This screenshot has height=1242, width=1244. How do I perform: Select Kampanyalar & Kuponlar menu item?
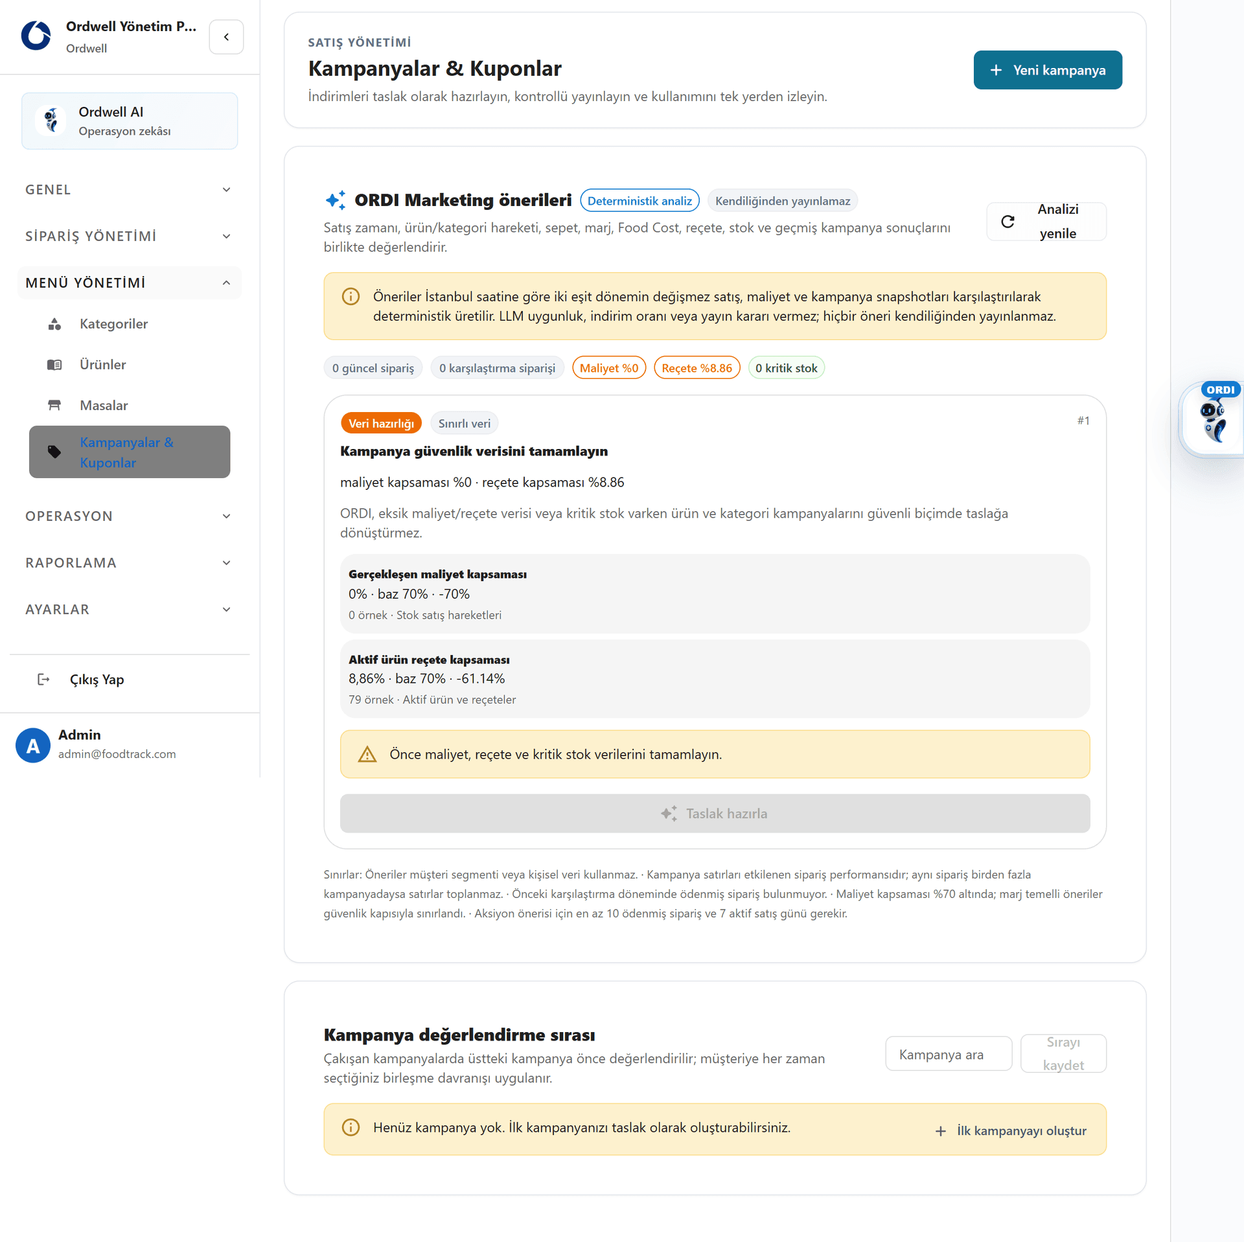point(130,452)
